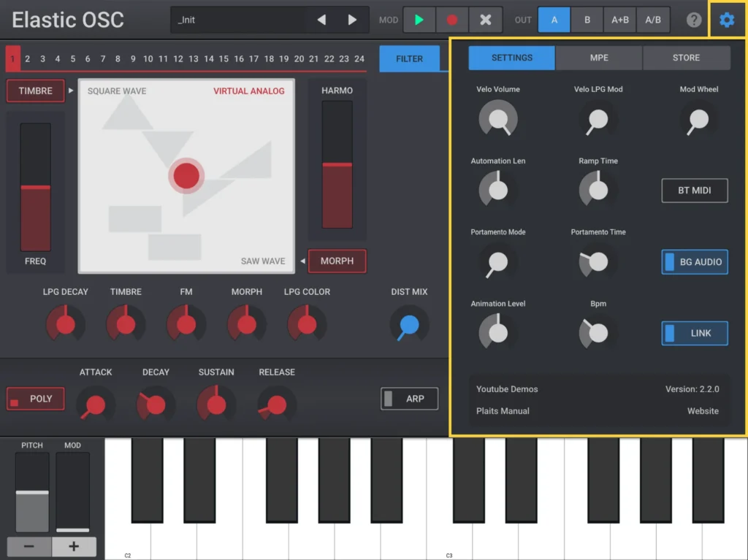
Task: Click the Bpm knob
Action: (x=598, y=333)
